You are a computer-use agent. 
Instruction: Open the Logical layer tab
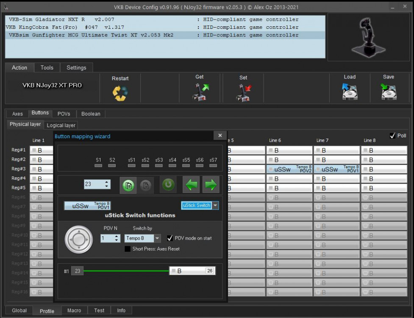point(61,125)
